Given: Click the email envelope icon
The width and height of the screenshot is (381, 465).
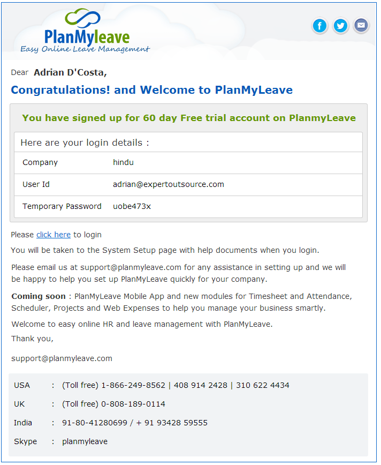Looking at the screenshot, I should 361,26.
